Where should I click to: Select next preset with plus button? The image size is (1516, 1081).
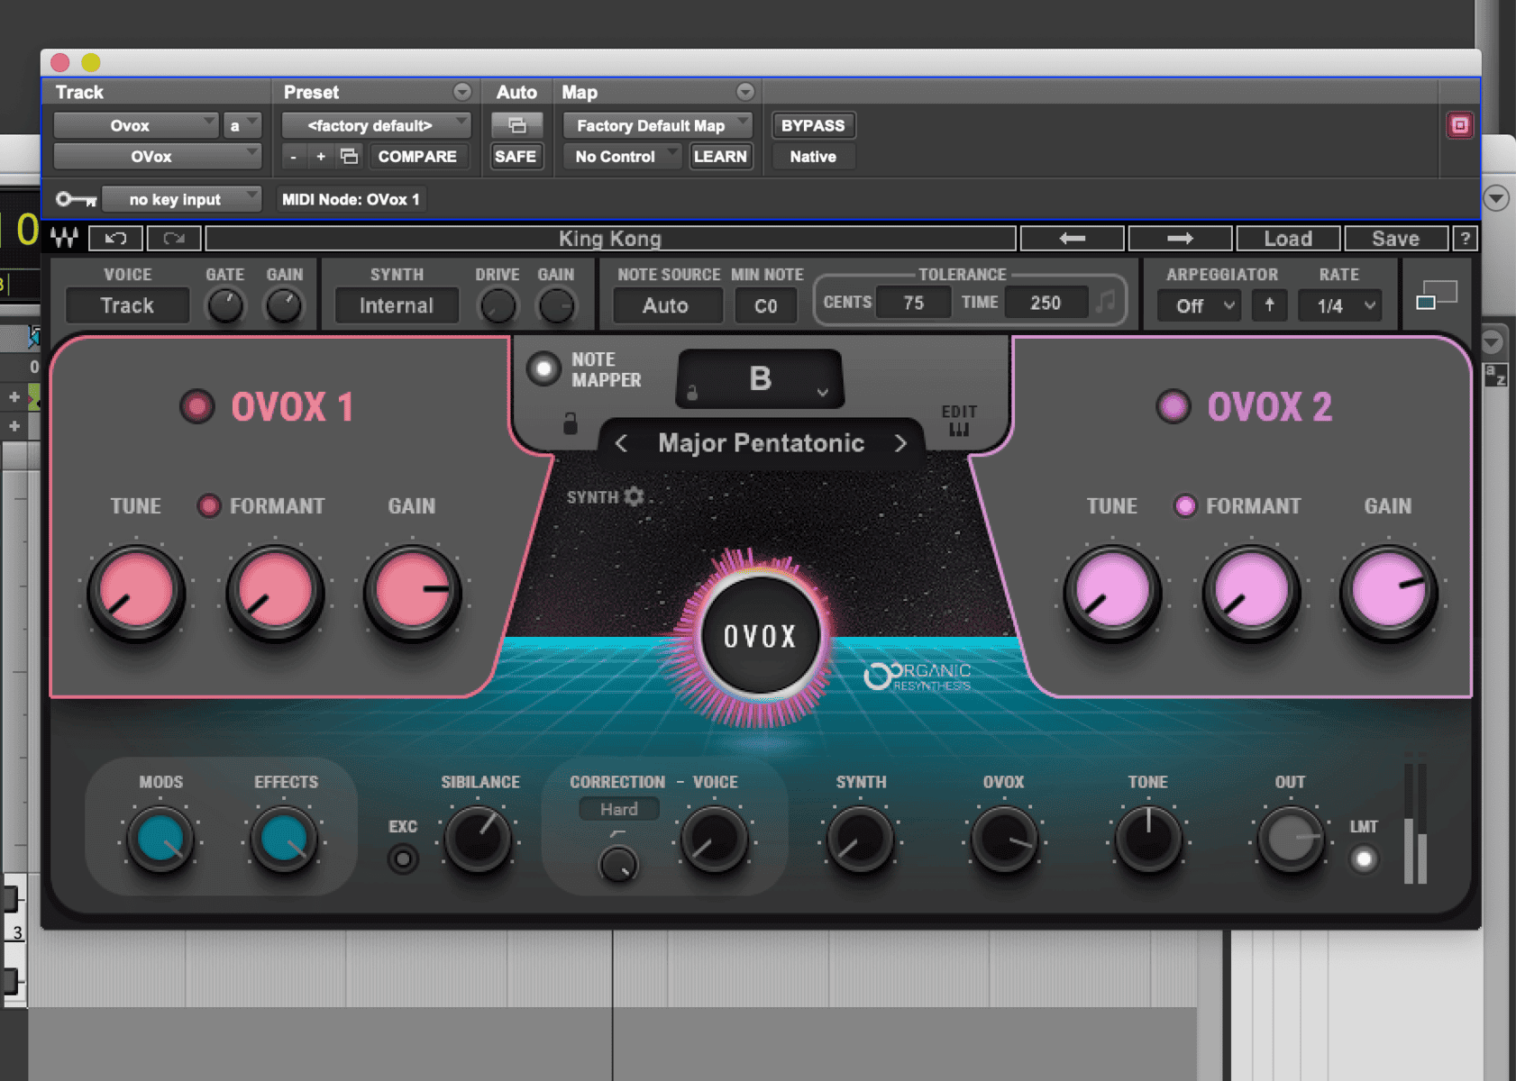point(320,156)
